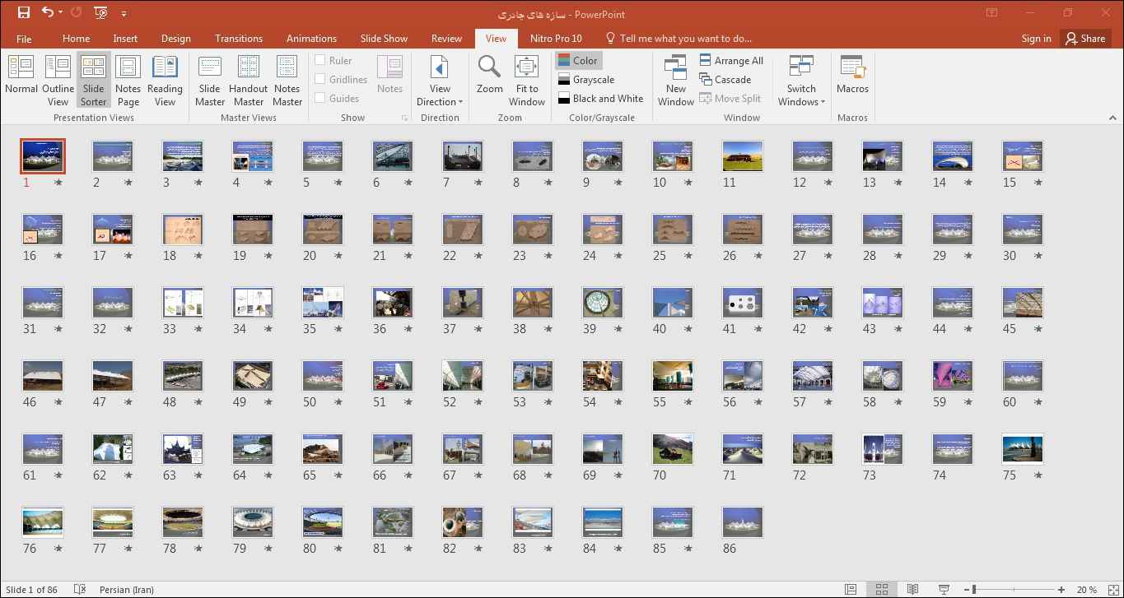Viewport: 1124px width, 598px height.
Task: Select the slide 39 thumbnail
Action: coord(602,303)
